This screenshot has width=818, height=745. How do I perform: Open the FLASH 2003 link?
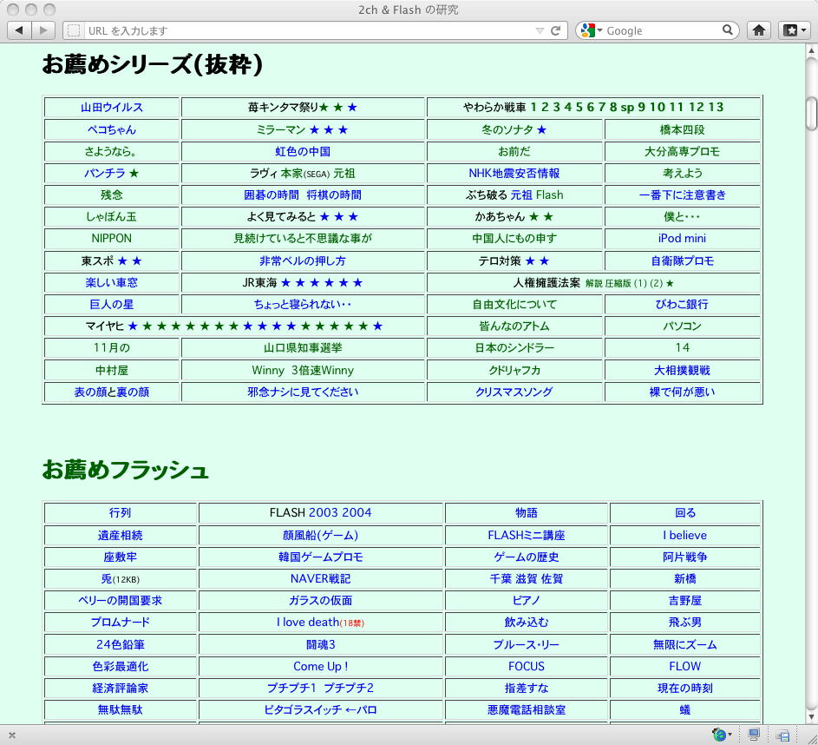click(x=324, y=512)
